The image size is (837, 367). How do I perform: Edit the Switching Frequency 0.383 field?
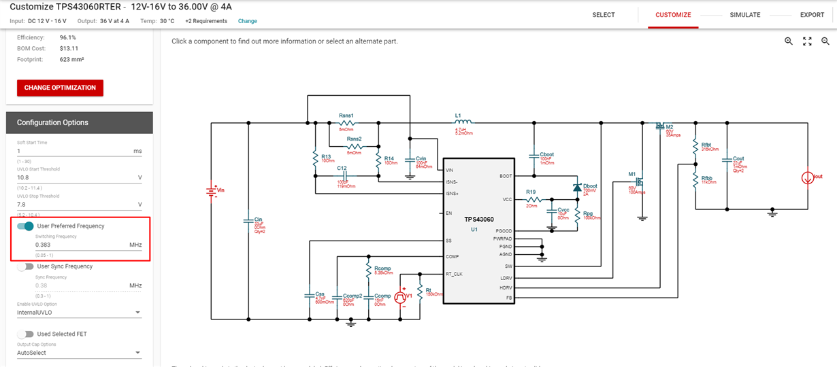pos(88,245)
